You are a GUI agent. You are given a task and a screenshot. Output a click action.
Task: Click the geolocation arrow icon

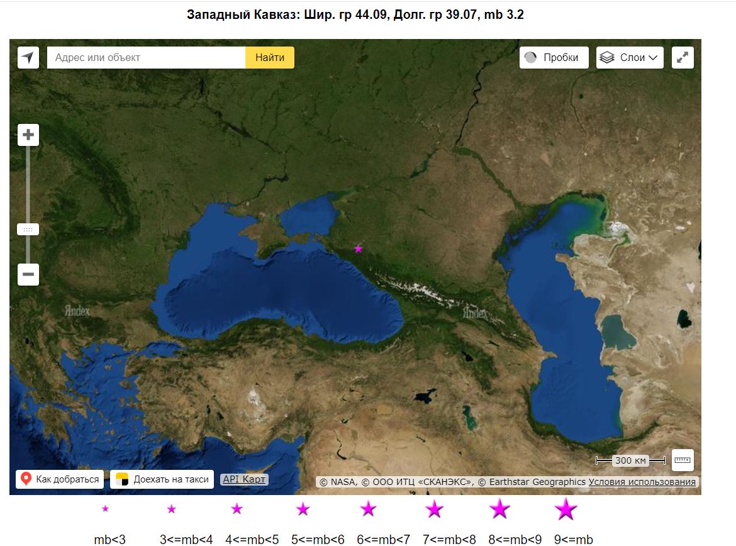[x=28, y=58]
